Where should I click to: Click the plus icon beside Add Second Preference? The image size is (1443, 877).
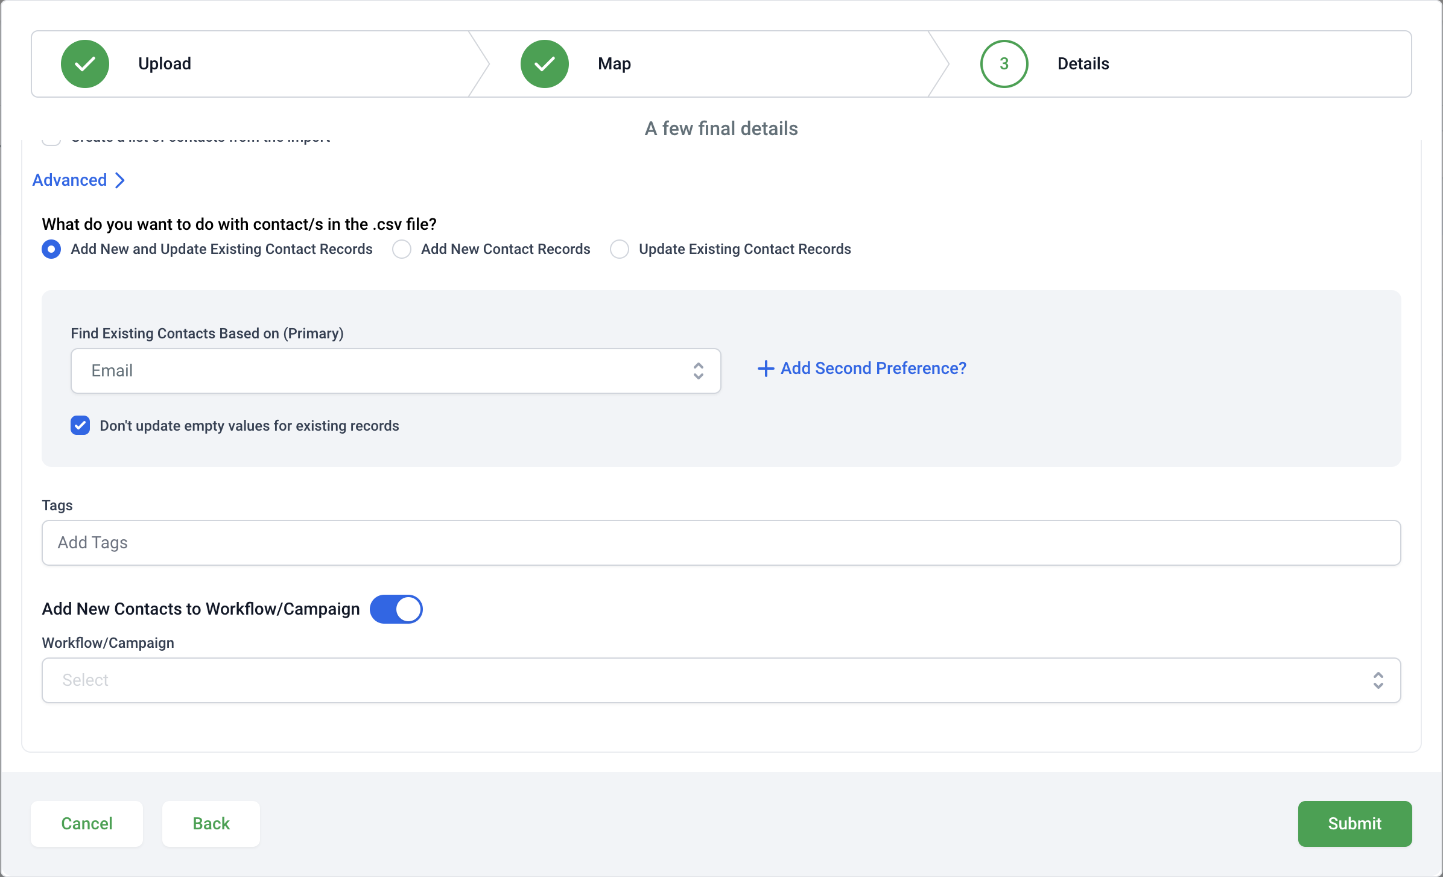pyautogui.click(x=766, y=369)
